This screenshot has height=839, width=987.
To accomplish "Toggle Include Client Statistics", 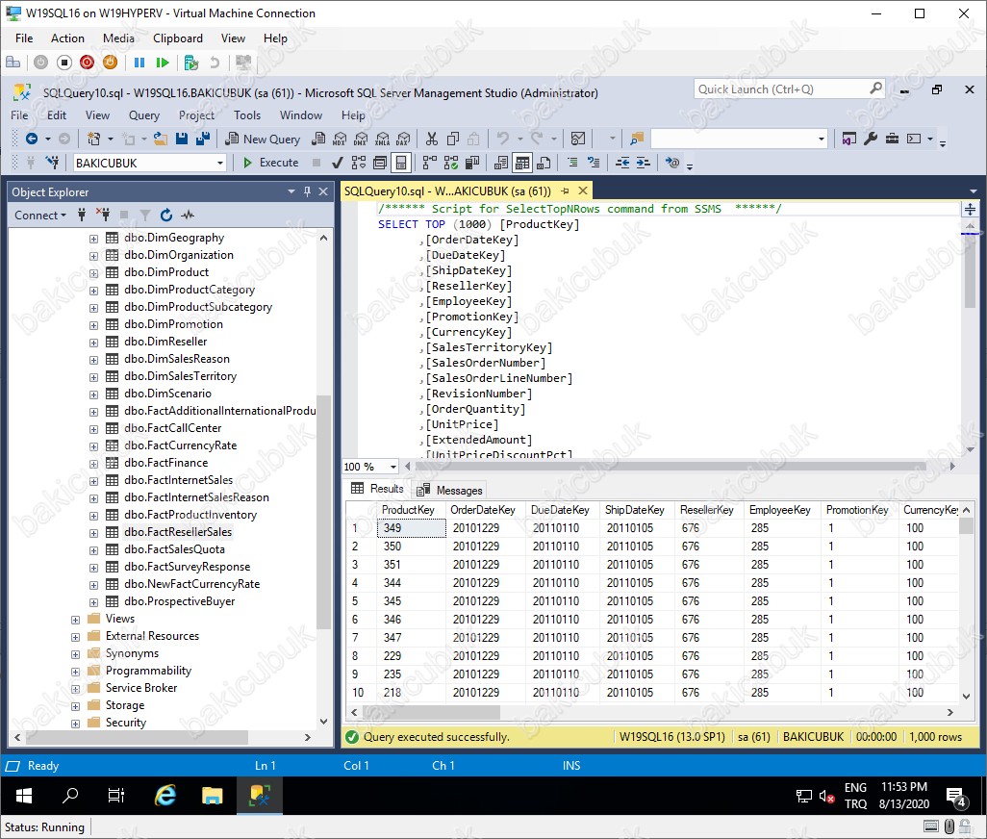I will pos(472,163).
